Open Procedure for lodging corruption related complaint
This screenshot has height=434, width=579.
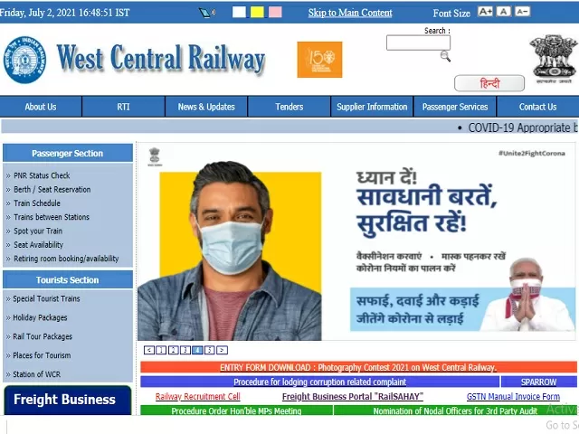319,382
